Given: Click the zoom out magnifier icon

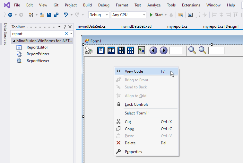Looking at the screenshot, I should coord(202,50).
